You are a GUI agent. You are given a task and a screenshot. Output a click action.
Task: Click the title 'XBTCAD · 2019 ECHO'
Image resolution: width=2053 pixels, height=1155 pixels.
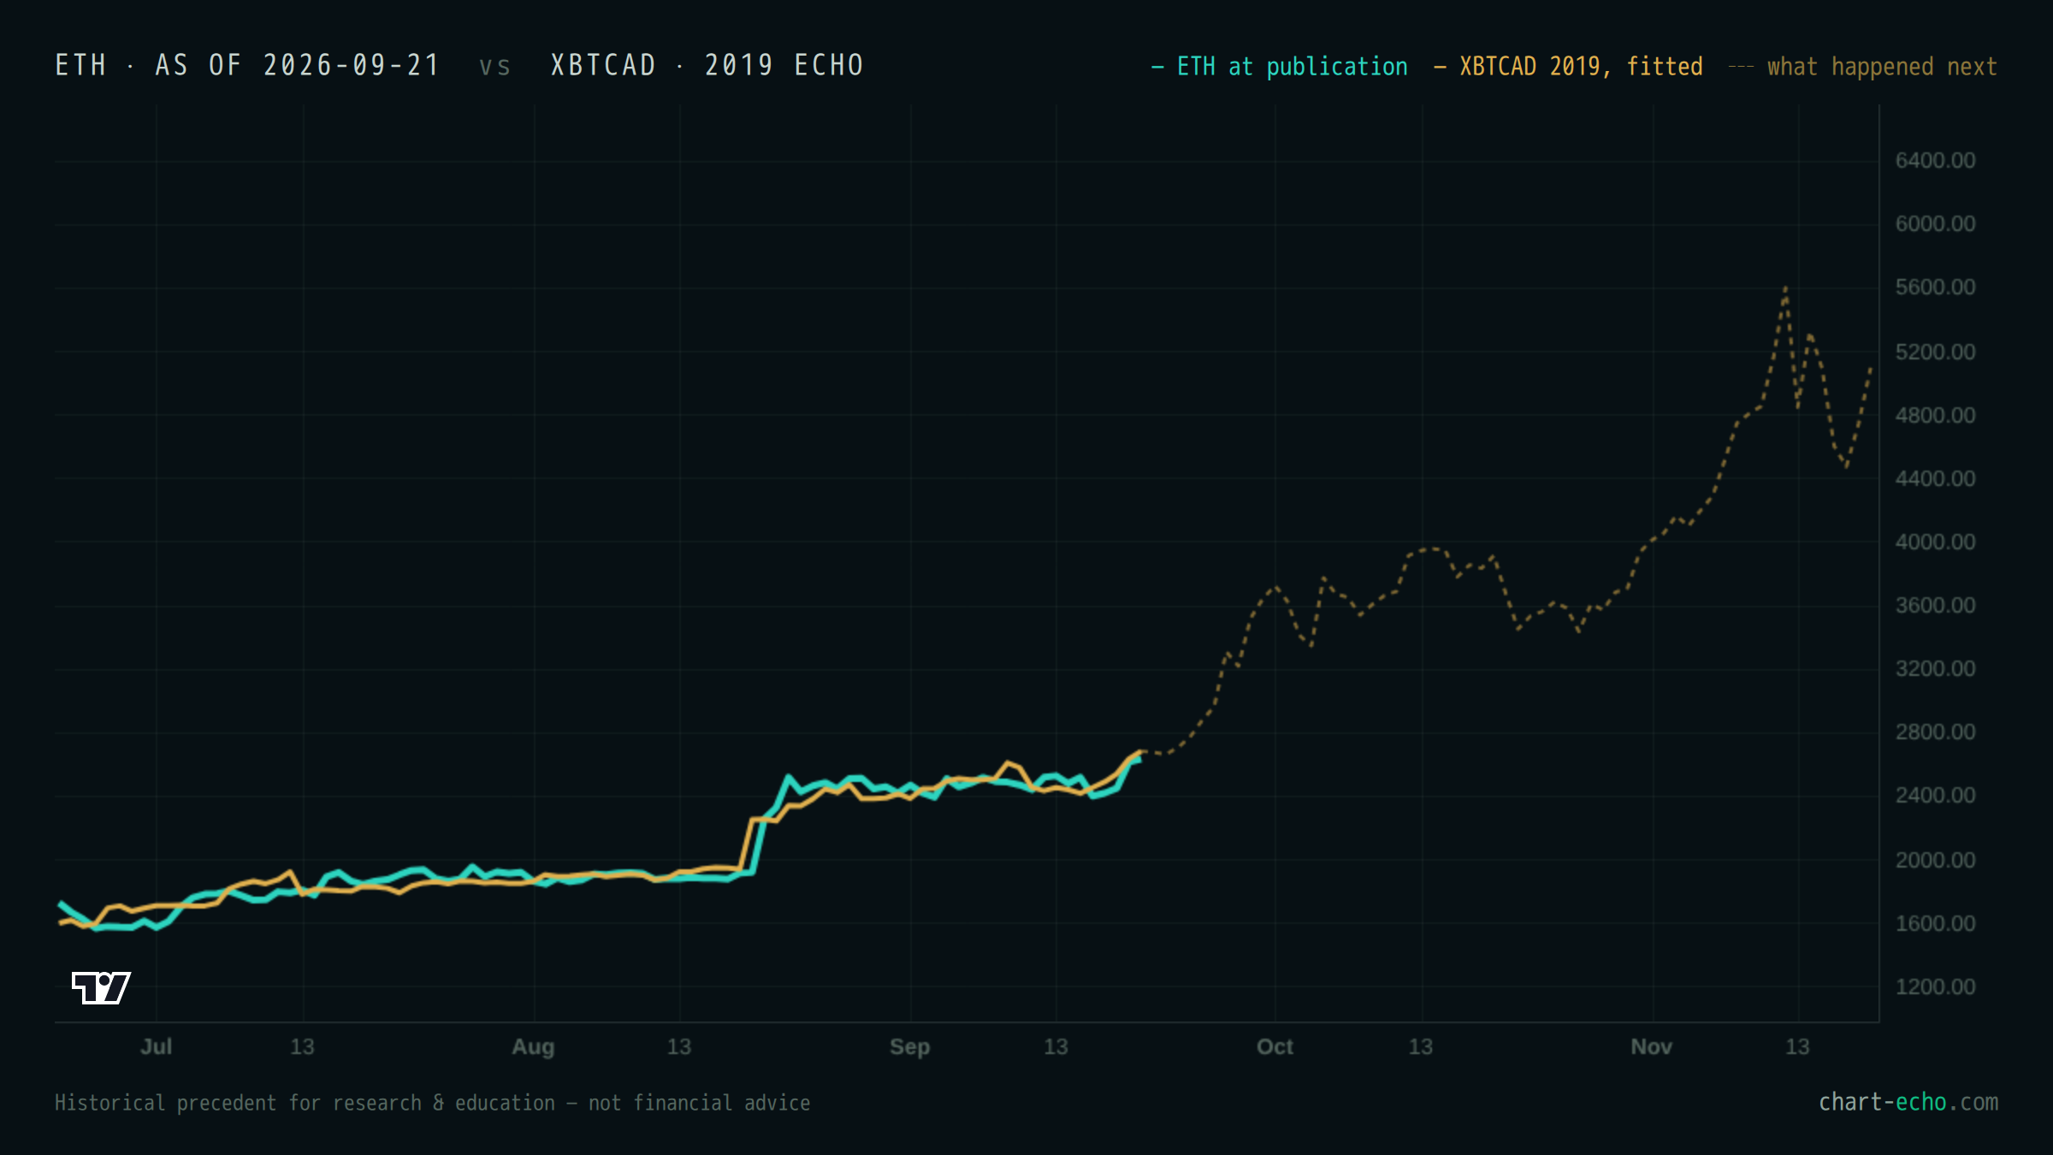[x=707, y=65]
